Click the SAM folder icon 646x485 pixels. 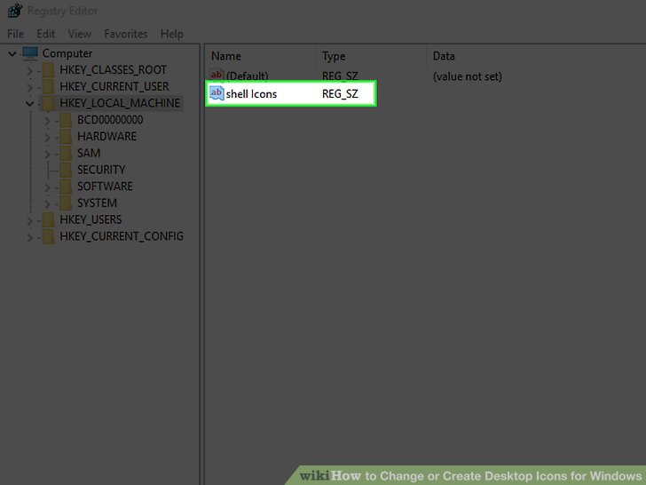(x=66, y=154)
